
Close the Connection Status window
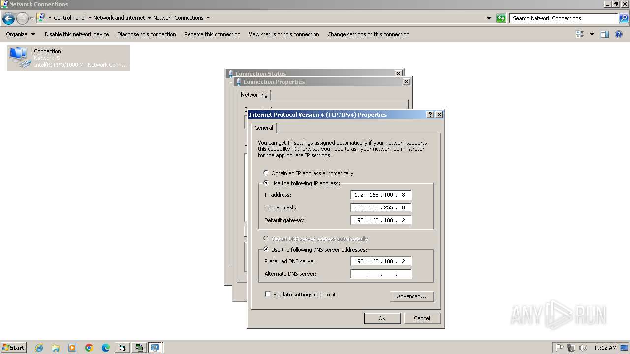coord(399,73)
